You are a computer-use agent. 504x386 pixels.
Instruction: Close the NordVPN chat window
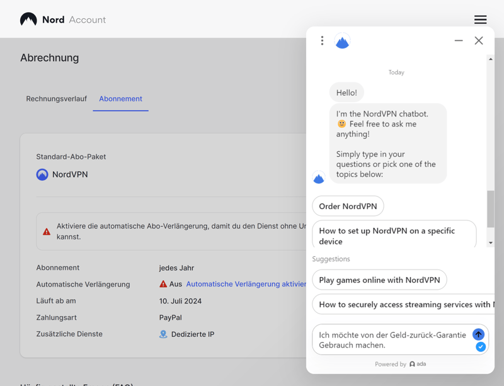479,41
